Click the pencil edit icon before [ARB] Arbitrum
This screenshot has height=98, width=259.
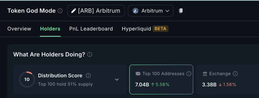click(73, 11)
